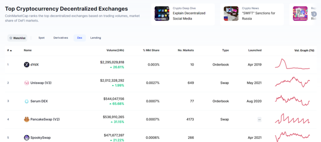Open Explain Decentralized Social Media article
This screenshot has width=321, height=142.
point(189,16)
